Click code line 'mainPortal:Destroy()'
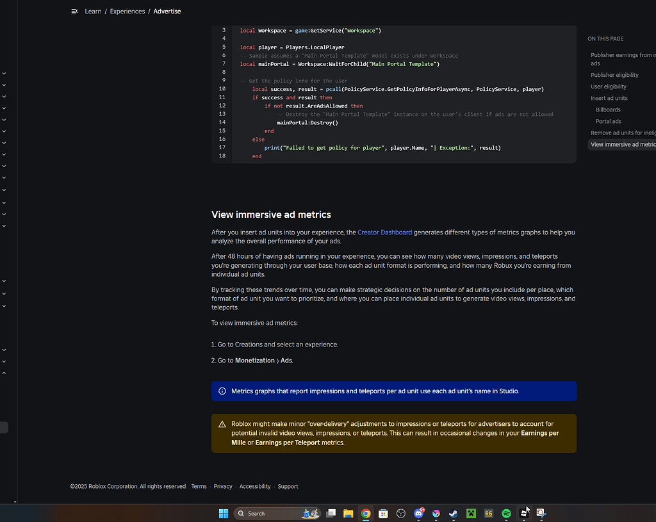This screenshot has height=522, width=656. tap(307, 122)
